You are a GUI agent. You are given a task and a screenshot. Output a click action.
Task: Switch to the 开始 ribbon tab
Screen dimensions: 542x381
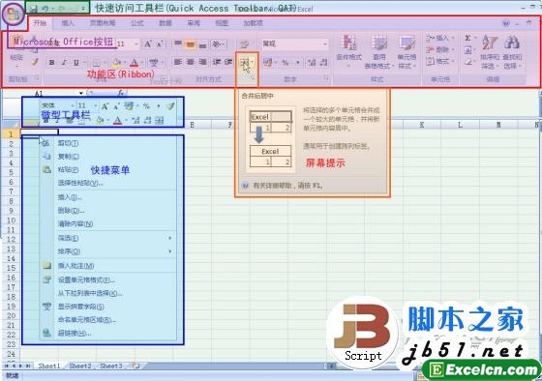coord(40,23)
